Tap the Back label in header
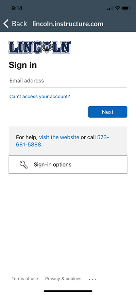Screen dimensions: 136x295 (19, 24)
